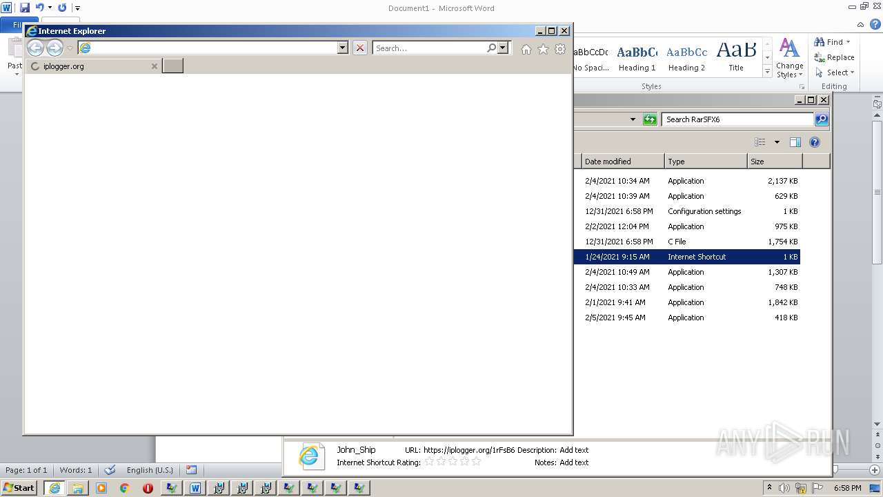This screenshot has width=883, height=497.
Task: Select the Configuration settings file row
Action: click(686, 211)
